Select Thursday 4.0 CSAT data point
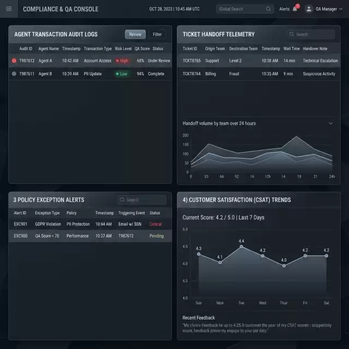Screen dimensions: 349x349 pyautogui.click(x=284, y=266)
